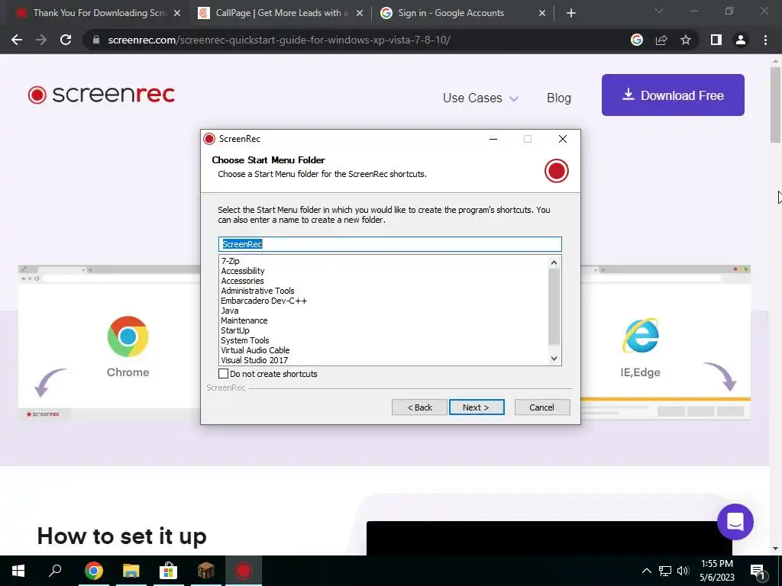
Task: Click the Chrome address bar URL
Action: coord(279,40)
